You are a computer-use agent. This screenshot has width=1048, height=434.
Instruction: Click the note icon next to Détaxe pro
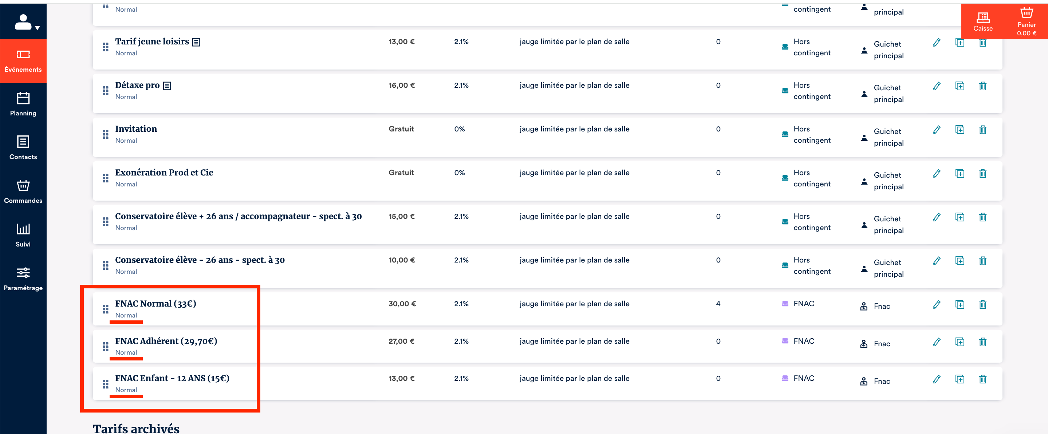[x=167, y=86]
